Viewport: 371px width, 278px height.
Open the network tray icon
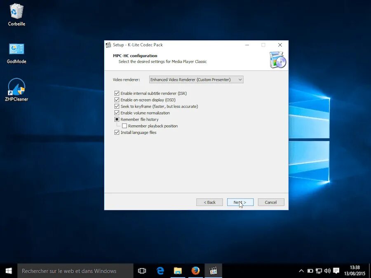pyautogui.click(x=319, y=271)
